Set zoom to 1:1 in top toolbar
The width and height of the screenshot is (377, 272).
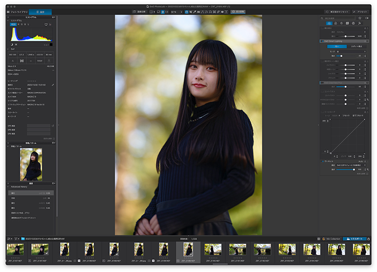167,12
